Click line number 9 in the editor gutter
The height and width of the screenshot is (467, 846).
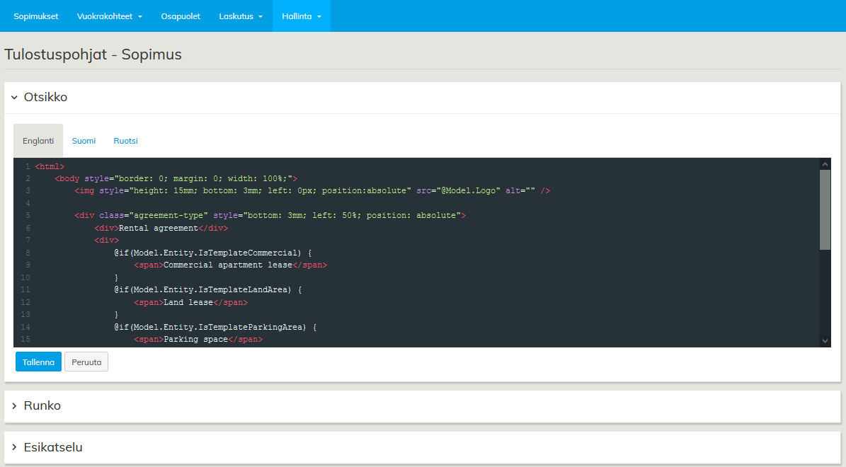point(27,265)
